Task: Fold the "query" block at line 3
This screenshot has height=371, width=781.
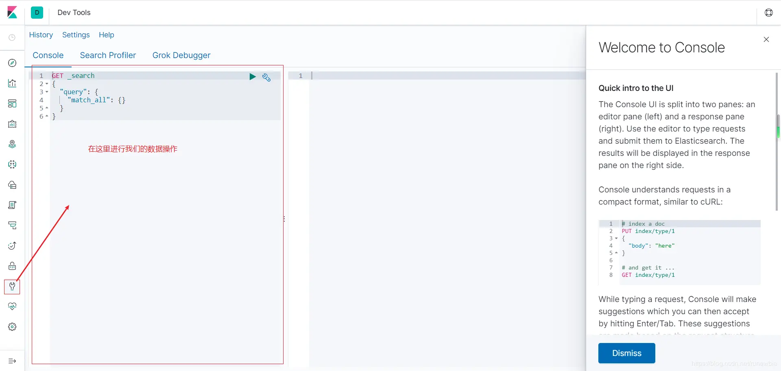Action: coord(47,92)
